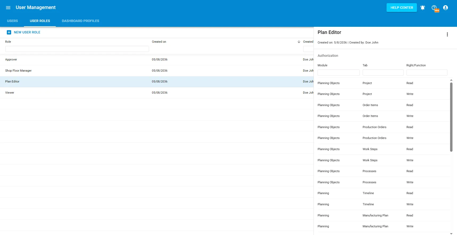Click the Created on column header
457x235 pixels.
point(159,42)
